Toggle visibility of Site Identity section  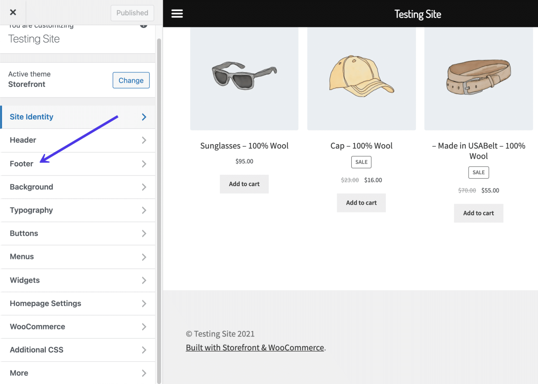pos(145,117)
